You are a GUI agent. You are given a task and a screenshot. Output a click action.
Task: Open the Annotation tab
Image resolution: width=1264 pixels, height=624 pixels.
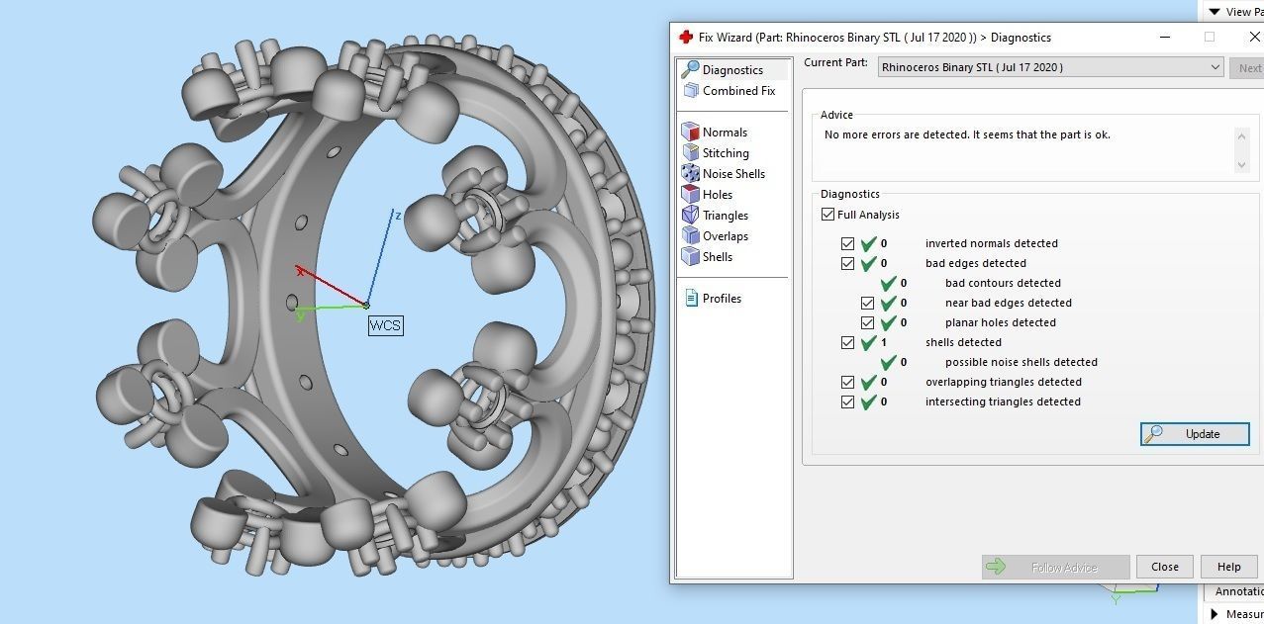tap(1237, 591)
